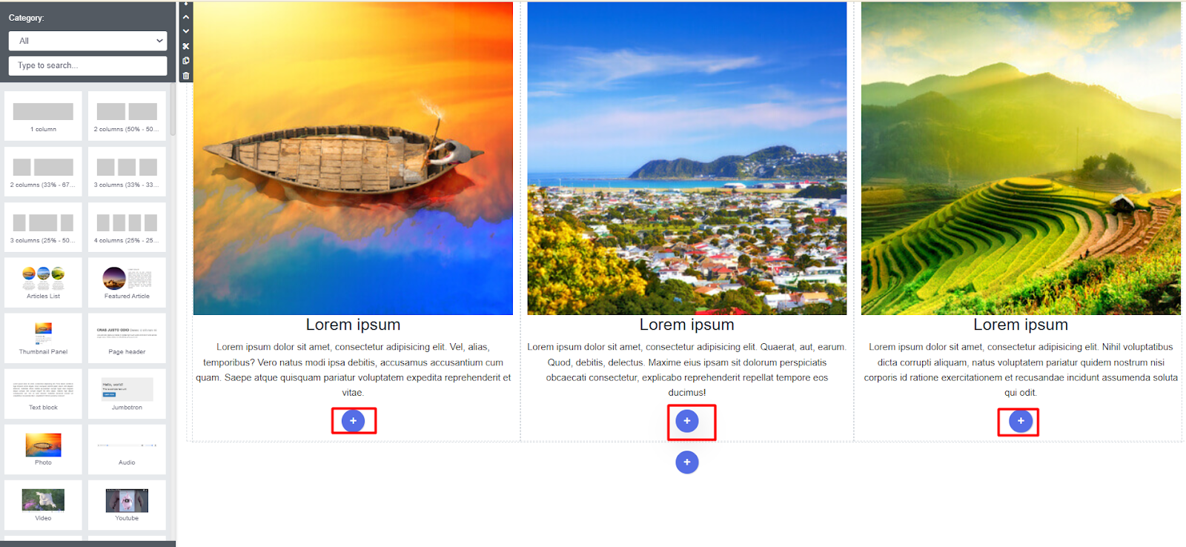Move the selected block up with chevron icon

pos(185,16)
